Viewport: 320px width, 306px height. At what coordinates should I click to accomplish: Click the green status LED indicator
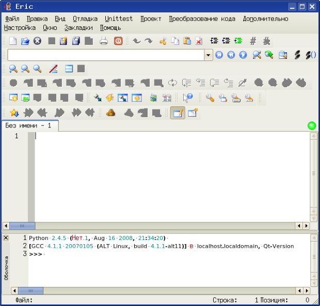[311, 125]
